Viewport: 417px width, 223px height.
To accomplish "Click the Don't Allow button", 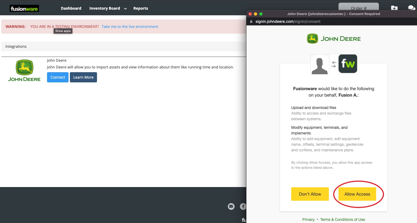I will (310, 194).
